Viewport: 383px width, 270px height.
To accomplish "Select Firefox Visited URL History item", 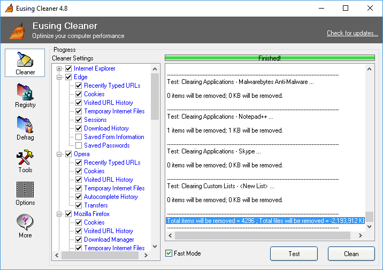I will point(109,230).
